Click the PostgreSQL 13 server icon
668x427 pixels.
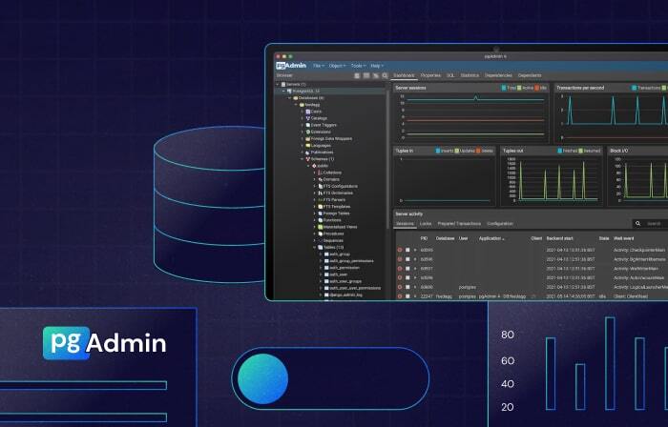(x=289, y=91)
